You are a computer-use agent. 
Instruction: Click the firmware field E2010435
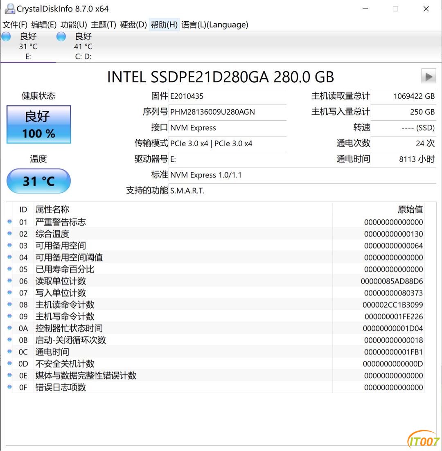228,96
